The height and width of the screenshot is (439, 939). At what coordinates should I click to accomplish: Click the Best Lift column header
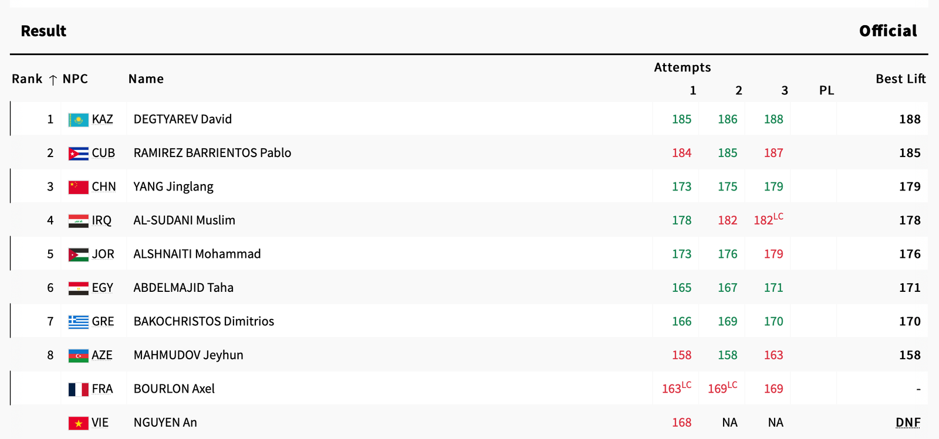click(x=900, y=79)
